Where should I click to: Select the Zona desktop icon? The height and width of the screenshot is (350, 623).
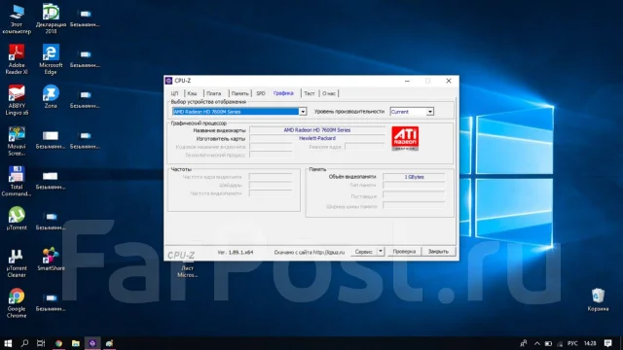pos(51,96)
